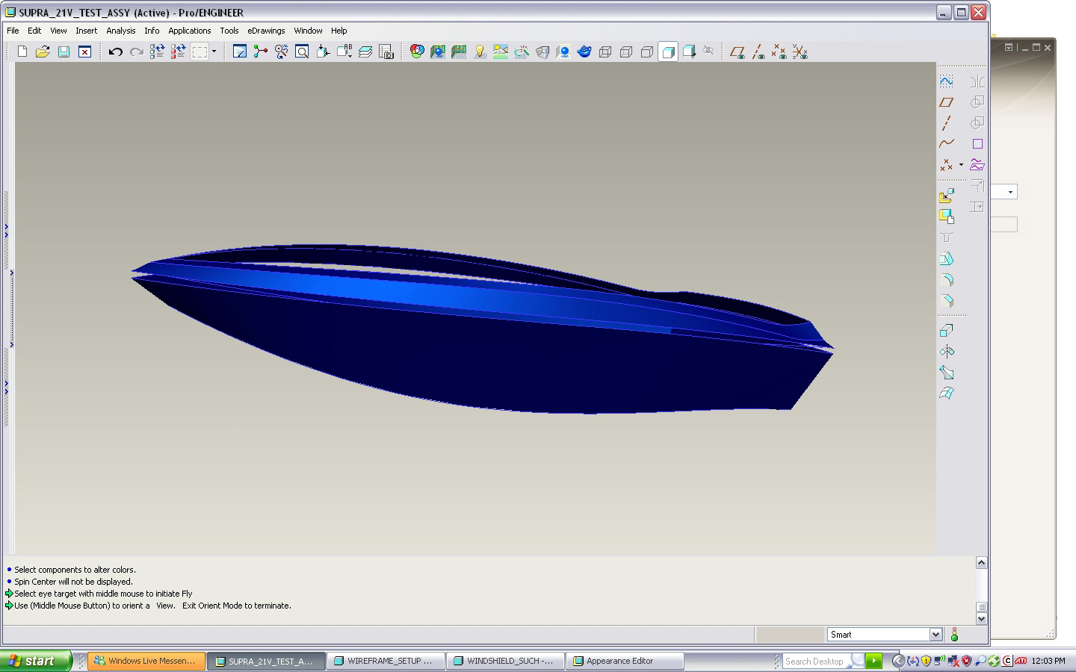The height and width of the screenshot is (672, 1076).
Task: Switch to Windows Live Messenger taskbar item
Action: (146, 661)
